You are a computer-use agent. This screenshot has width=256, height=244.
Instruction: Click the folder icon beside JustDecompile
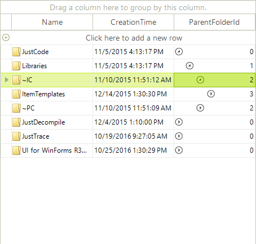coord(16,122)
